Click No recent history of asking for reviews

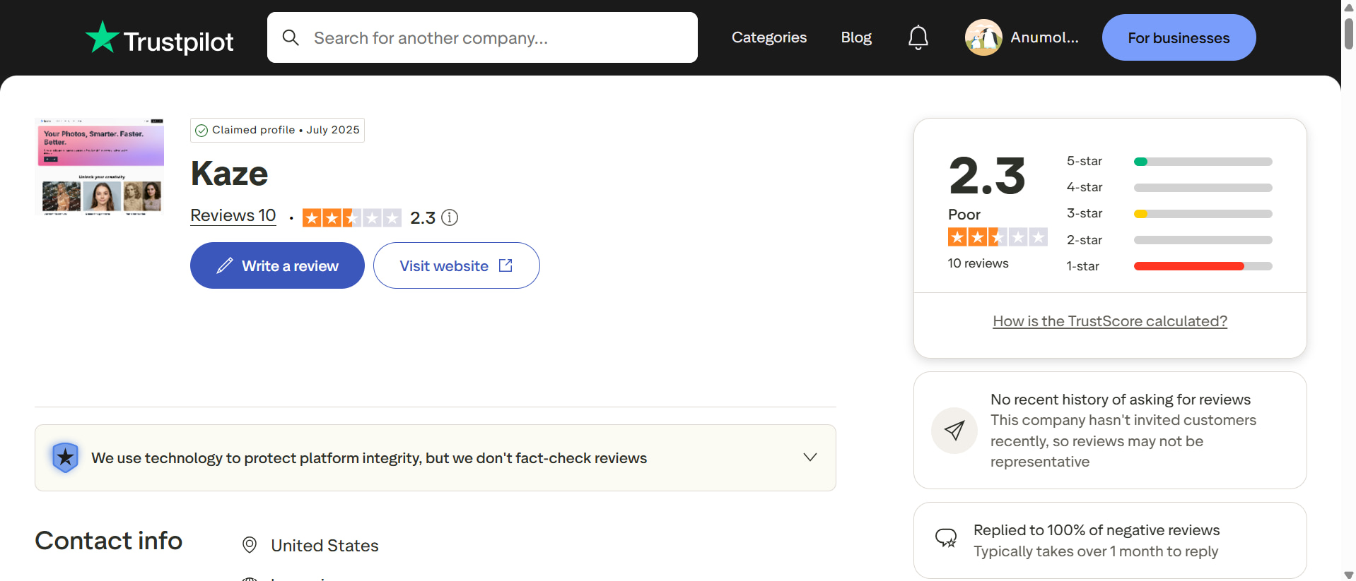(1121, 400)
